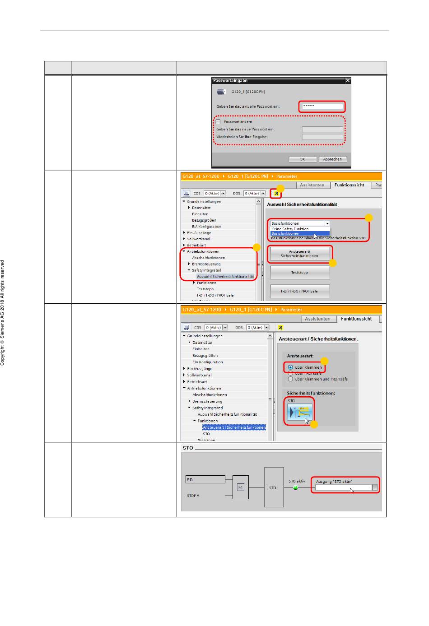
Task: Switch to Assistenten tab in Auswahl Sicherheitsfunktionalität view
Action: point(312,185)
